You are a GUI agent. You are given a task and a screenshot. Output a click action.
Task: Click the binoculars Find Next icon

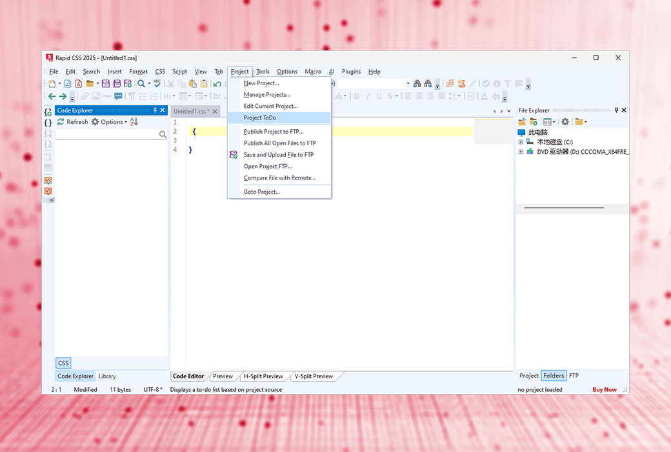click(428, 83)
